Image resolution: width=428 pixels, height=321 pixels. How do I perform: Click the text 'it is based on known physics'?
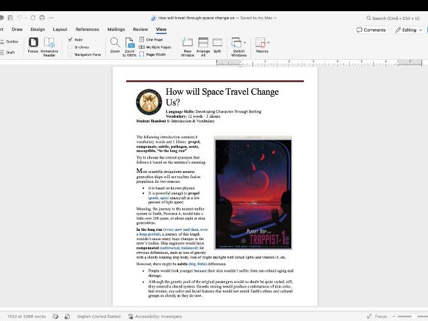(172, 188)
